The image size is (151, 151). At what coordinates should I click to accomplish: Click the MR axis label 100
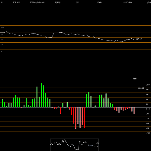point(148,85)
